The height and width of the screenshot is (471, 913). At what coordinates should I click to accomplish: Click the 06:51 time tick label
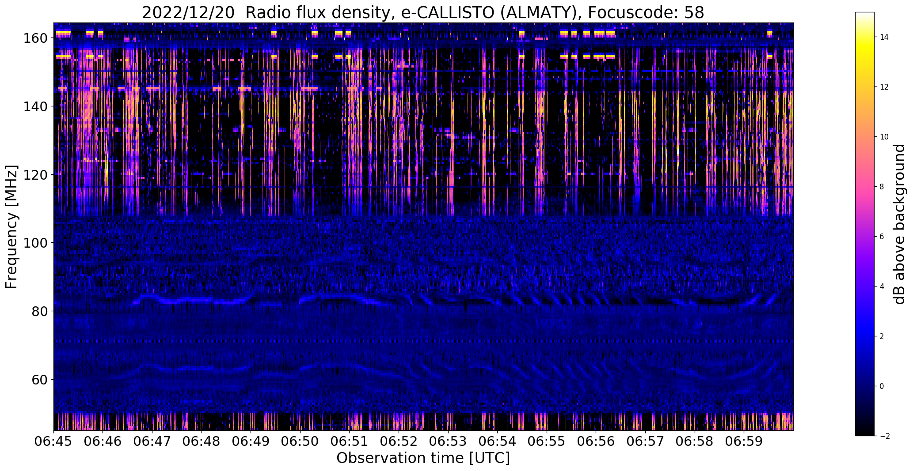pos(350,441)
